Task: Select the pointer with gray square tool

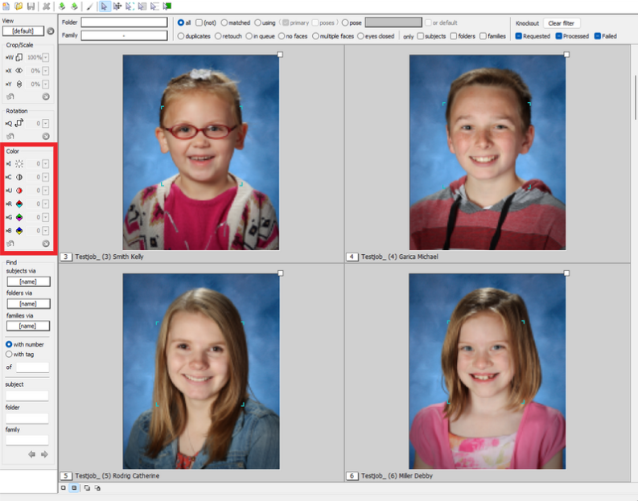Action: 142,6
